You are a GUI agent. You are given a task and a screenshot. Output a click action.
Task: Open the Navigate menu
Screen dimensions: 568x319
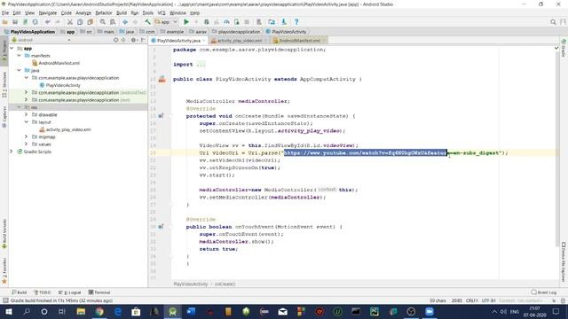pos(47,12)
